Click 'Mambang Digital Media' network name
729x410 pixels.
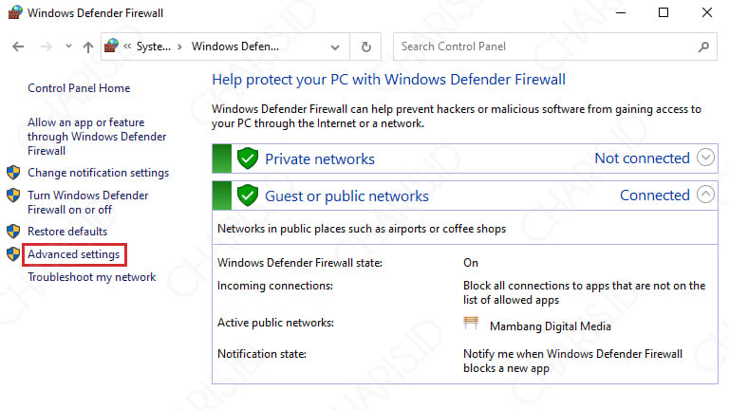click(x=551, y=326)
